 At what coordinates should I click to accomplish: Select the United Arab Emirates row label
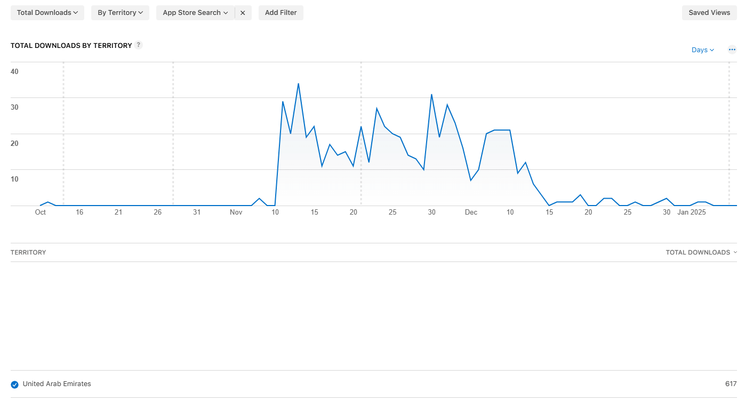coord(57,384)
